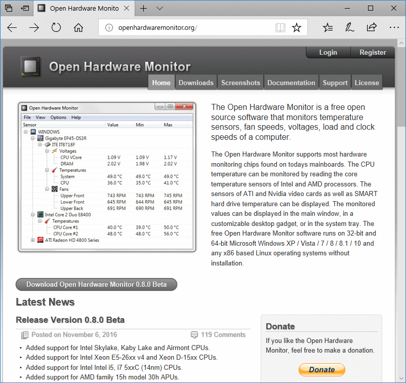Click the comment bubble icon
Image resolution: width=406 pixels, height=383 pixels.
(194, 335)
